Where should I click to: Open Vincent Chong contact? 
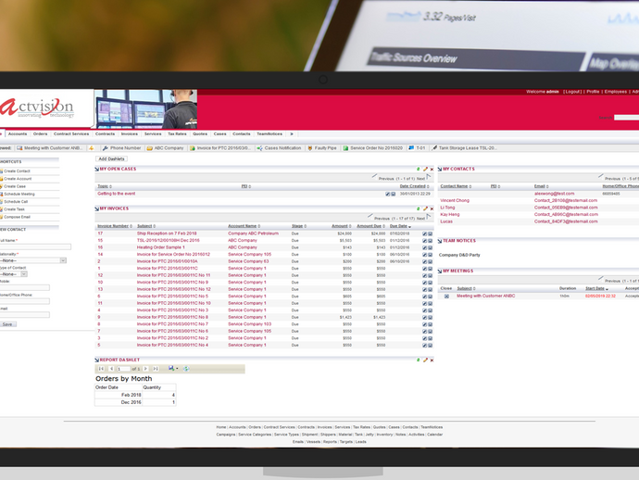455,201
